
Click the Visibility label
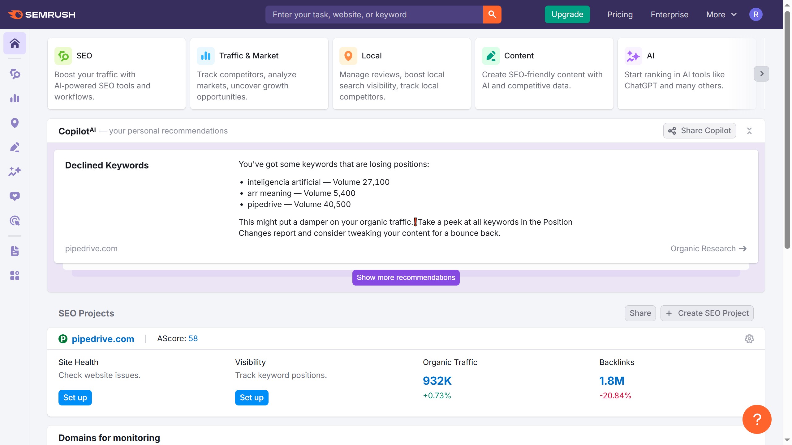click(x=250, y=362)
